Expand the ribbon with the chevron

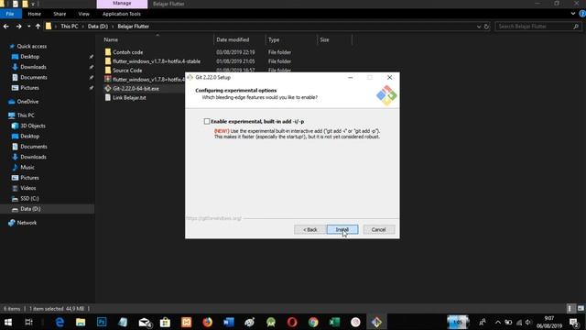[x=573, y=14]
